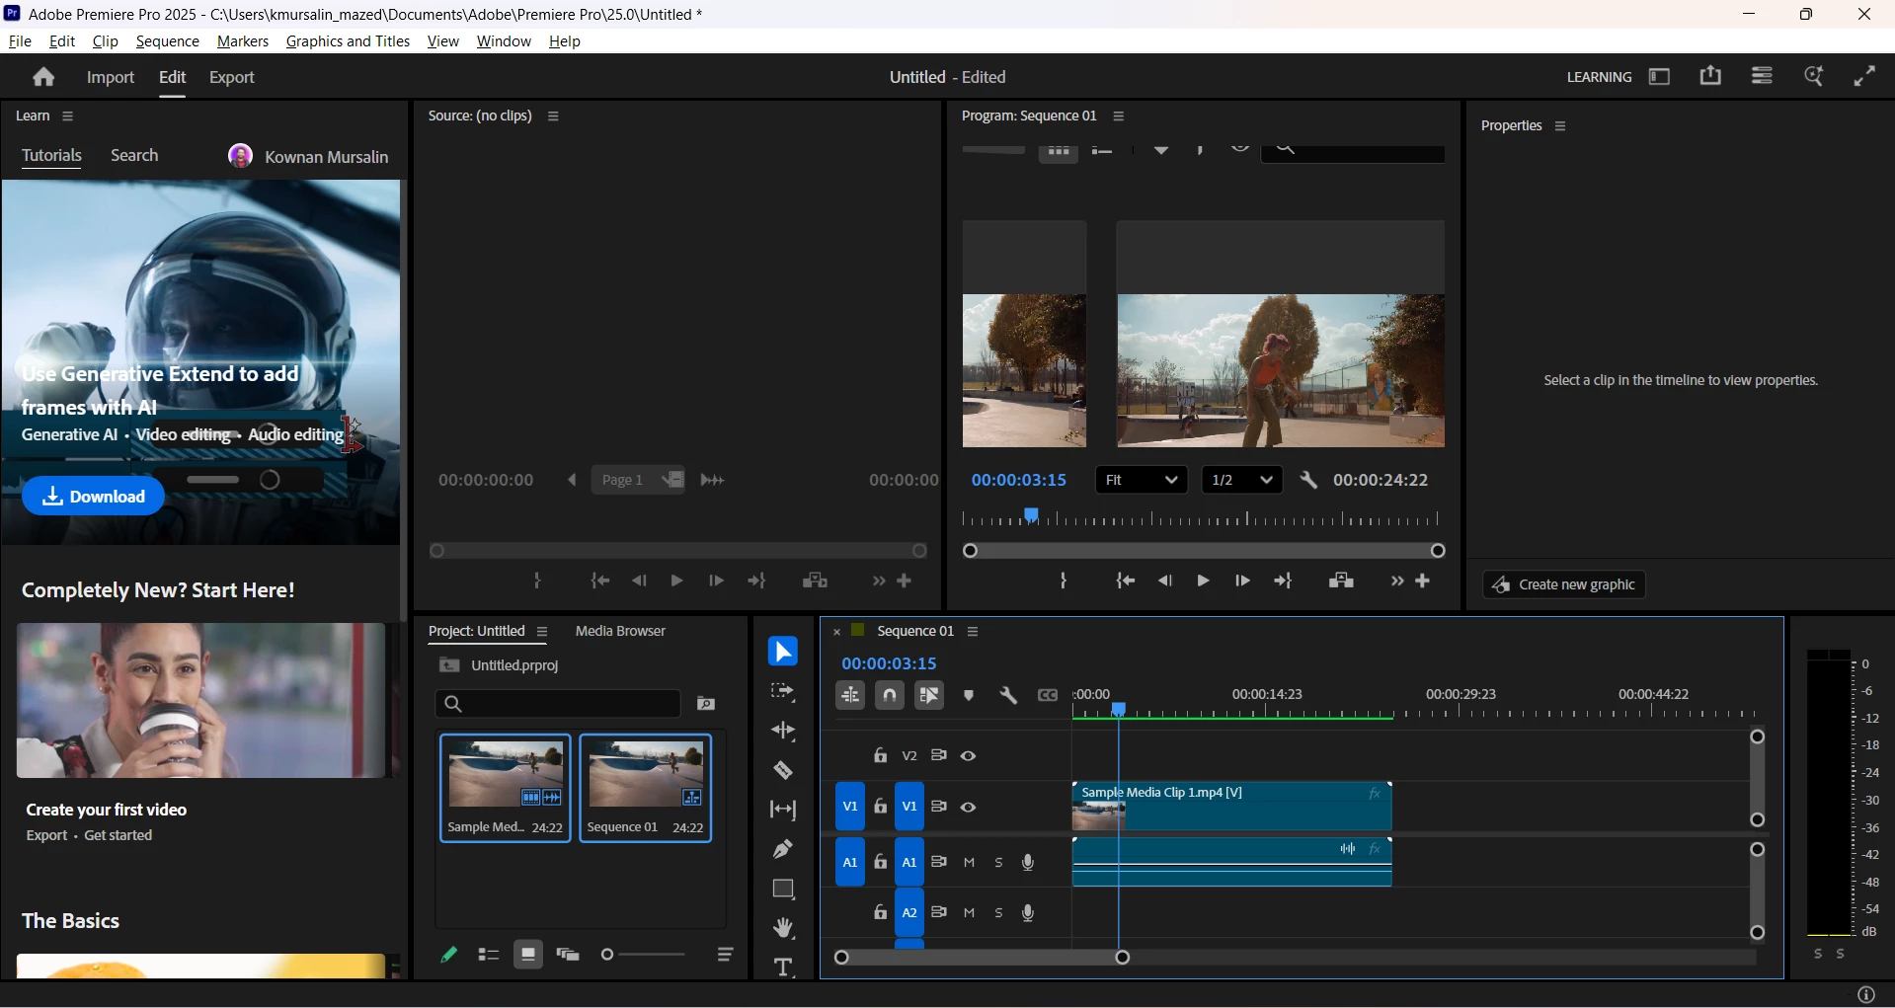Open the Project panel menu

(542, 632)
